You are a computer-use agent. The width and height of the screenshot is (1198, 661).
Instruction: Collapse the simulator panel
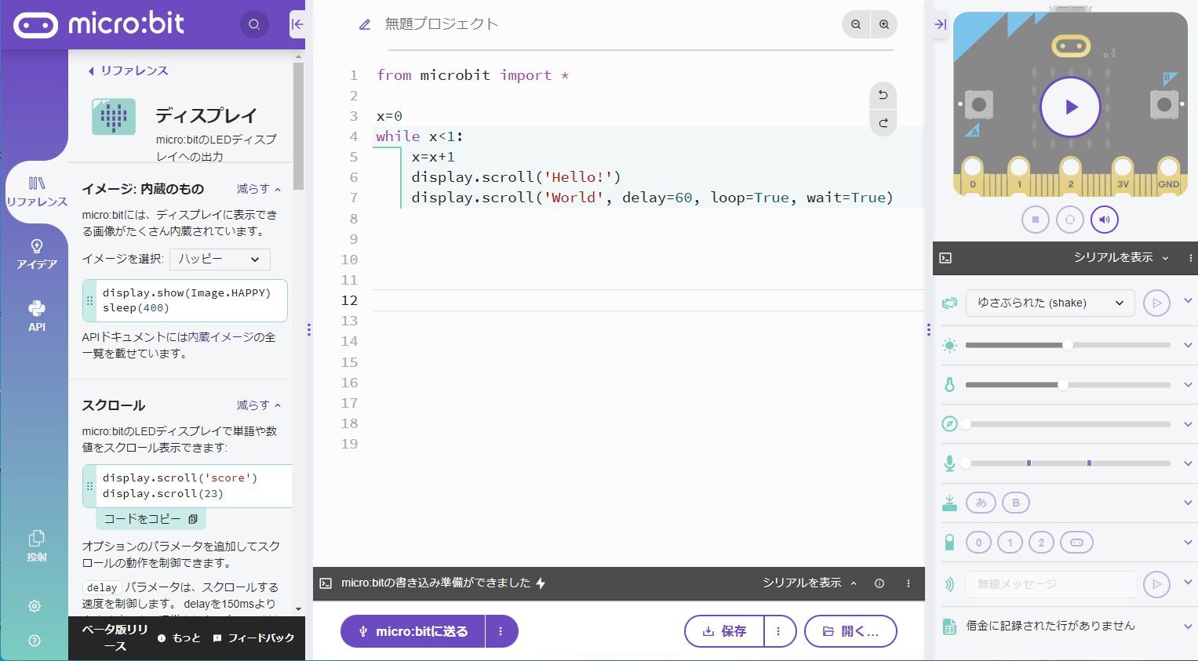click(940, 24)
